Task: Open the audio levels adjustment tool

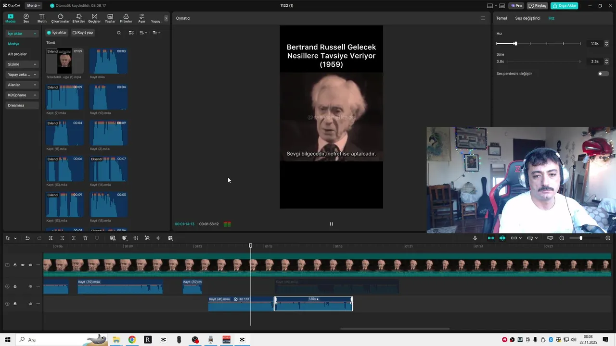Action: (x=136, y=238)
